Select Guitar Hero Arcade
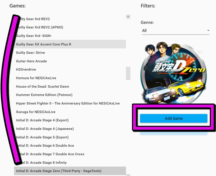This screenshot has width=216, height=176. [70, 61]
